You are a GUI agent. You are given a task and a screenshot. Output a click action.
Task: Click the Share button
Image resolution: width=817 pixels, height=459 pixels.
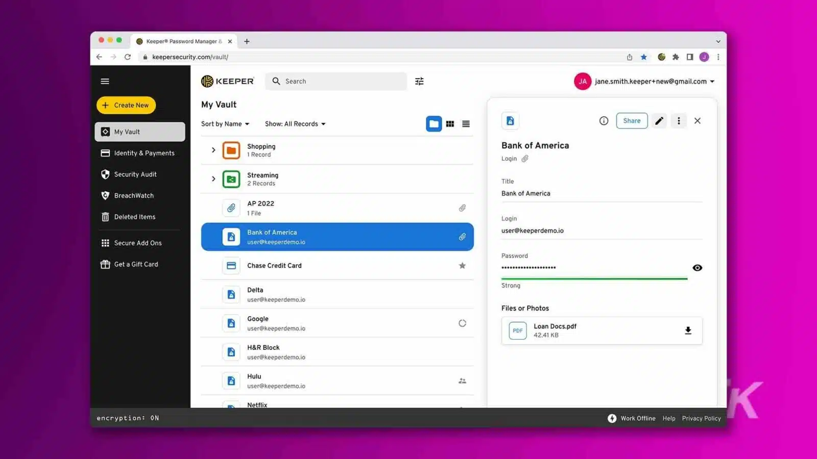(x=632, y=121)
